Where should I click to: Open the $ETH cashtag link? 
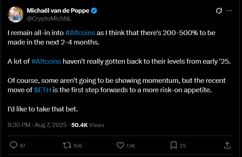43,90
